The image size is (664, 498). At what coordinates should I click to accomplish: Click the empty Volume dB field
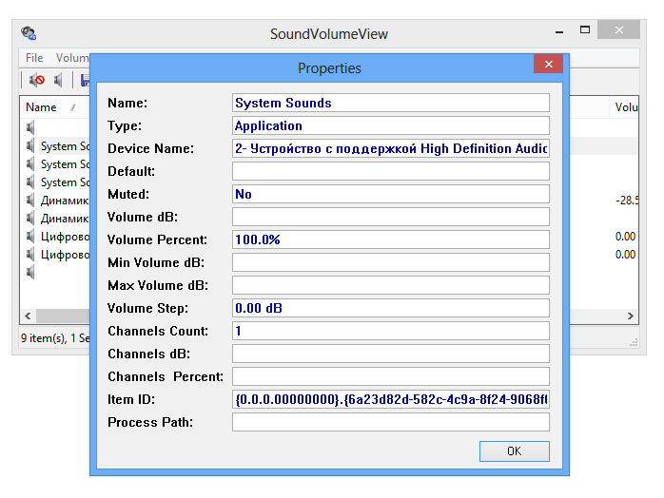391,217
